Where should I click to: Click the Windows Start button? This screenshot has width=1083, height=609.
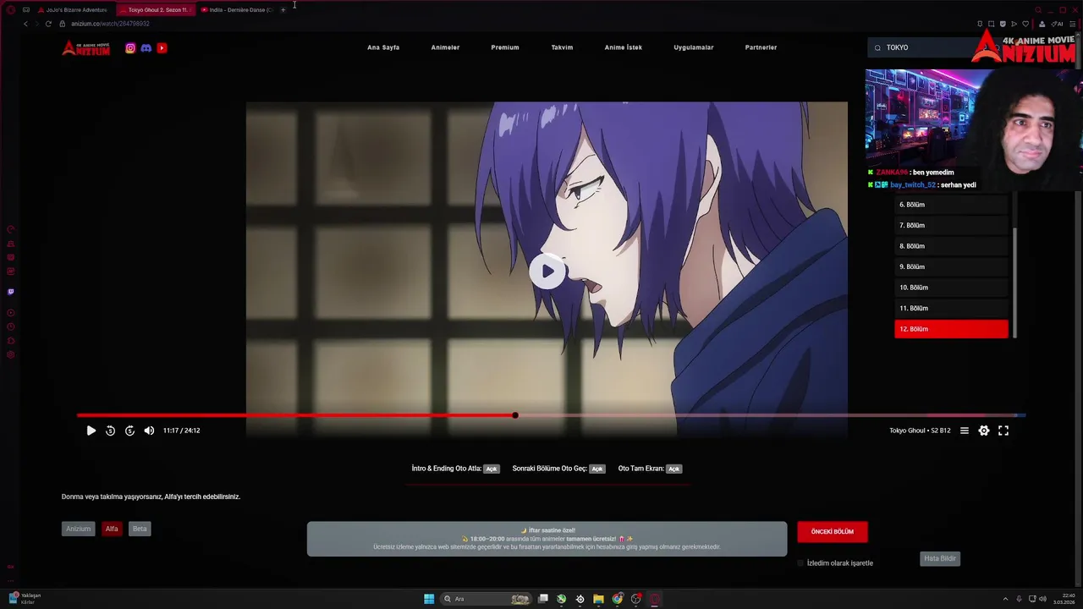pos(429,599)
